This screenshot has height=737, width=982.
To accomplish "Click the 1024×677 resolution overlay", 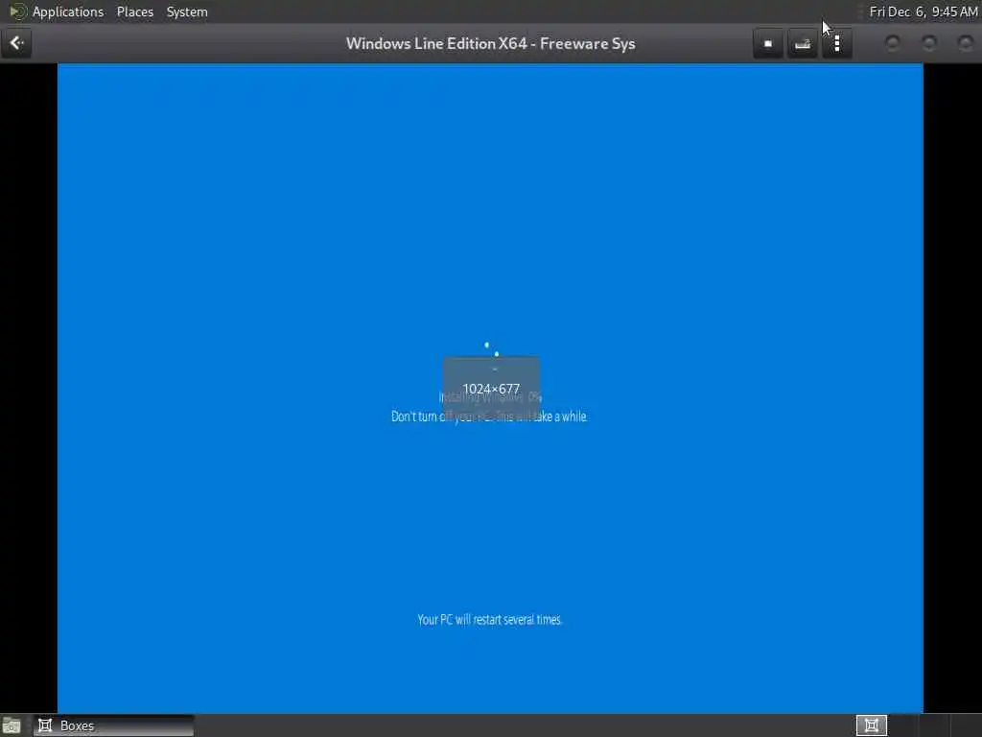I will point(491,390).
